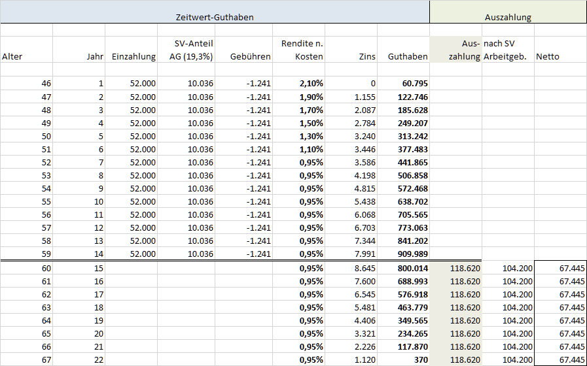Select the Jahr column header
587x366 pixels.
pos(79,50)
